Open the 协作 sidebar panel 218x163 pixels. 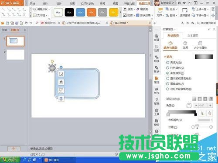click(157, 91)
